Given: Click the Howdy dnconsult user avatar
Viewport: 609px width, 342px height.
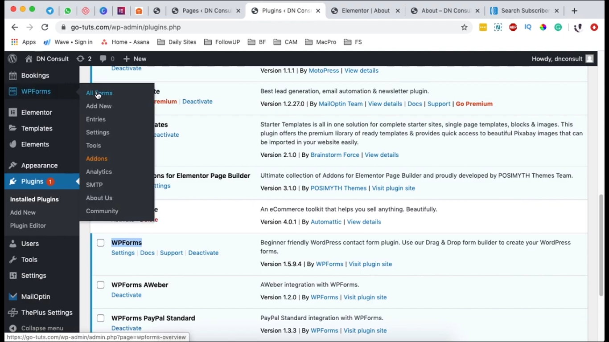Looking at the screenshot, I should pos(589,59).
